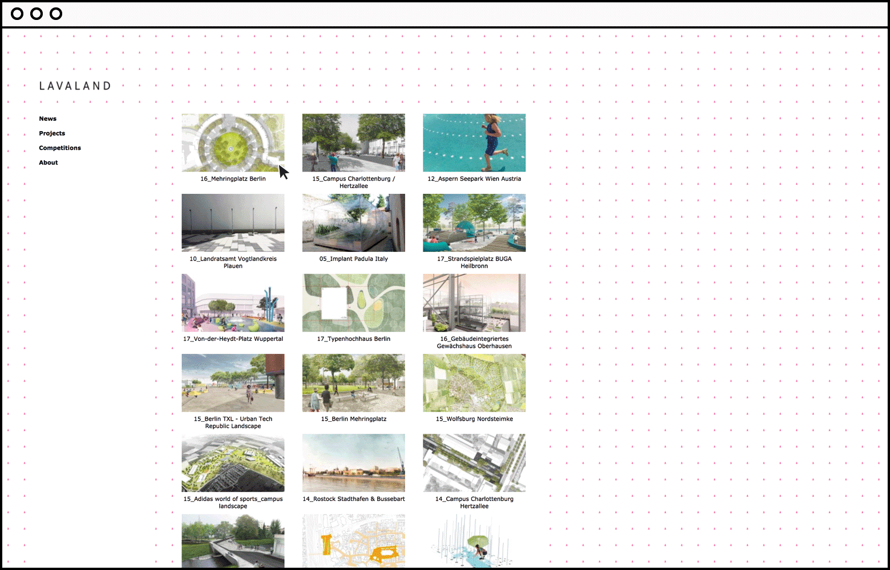Click the '12_Aspern Seepark Wien Austria' caption
The width and height of the screenshot is (890, 570).
click(x=474, y=179)
